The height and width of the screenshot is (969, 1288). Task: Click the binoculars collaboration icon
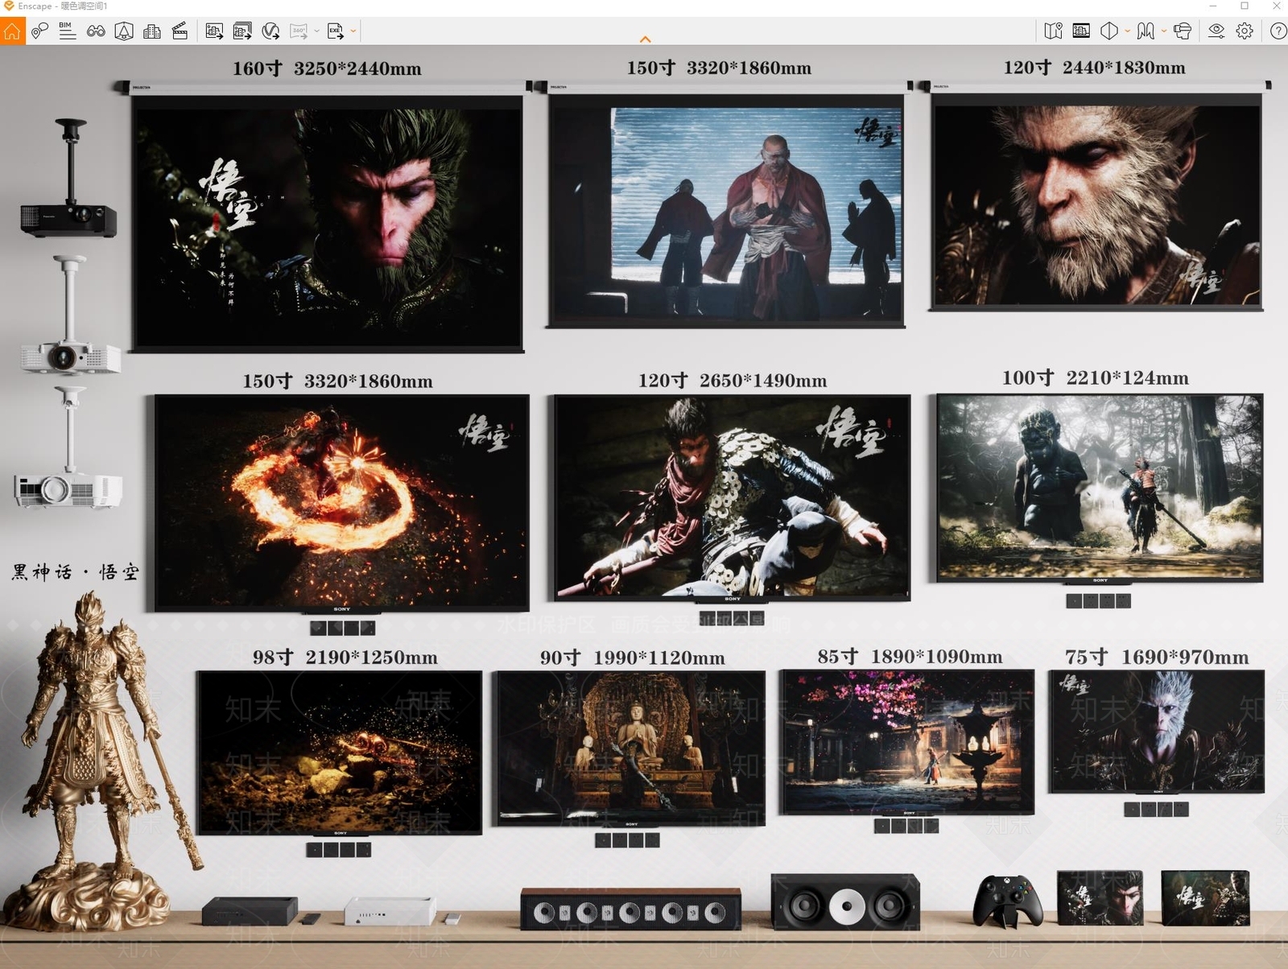96,31
